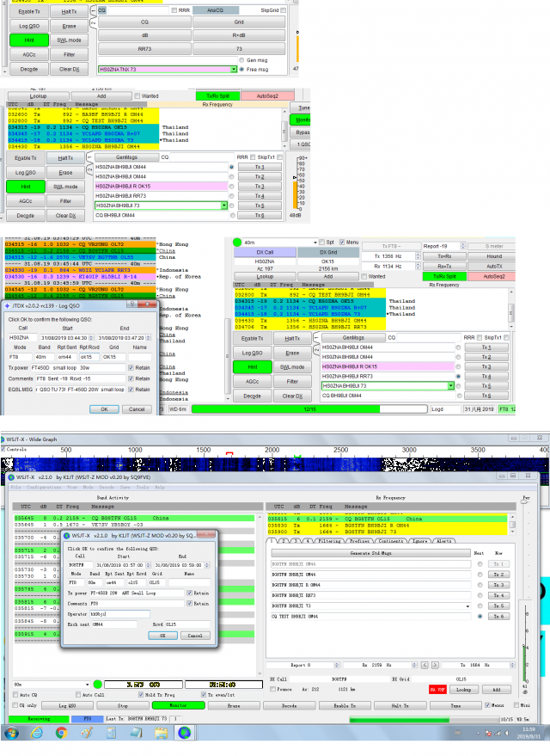This screenshot has height=756, width=550.
Task: Open the Alerts tab
Action: 443,541
